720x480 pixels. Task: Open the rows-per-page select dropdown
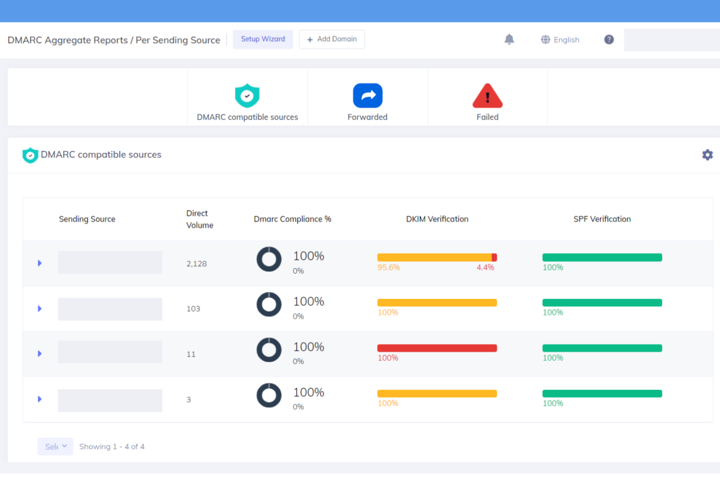(55, 446)
